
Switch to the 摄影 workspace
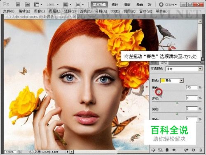(127, 5)
